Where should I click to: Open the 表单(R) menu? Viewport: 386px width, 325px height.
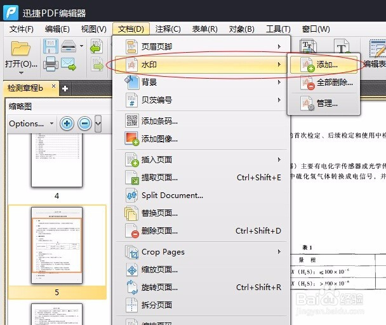tap(205, 29)
